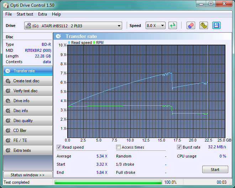235x188 pixels.
Task: Click the Extra tests sidebar icon
Action: pyautogui.click(x=8, y=150)
